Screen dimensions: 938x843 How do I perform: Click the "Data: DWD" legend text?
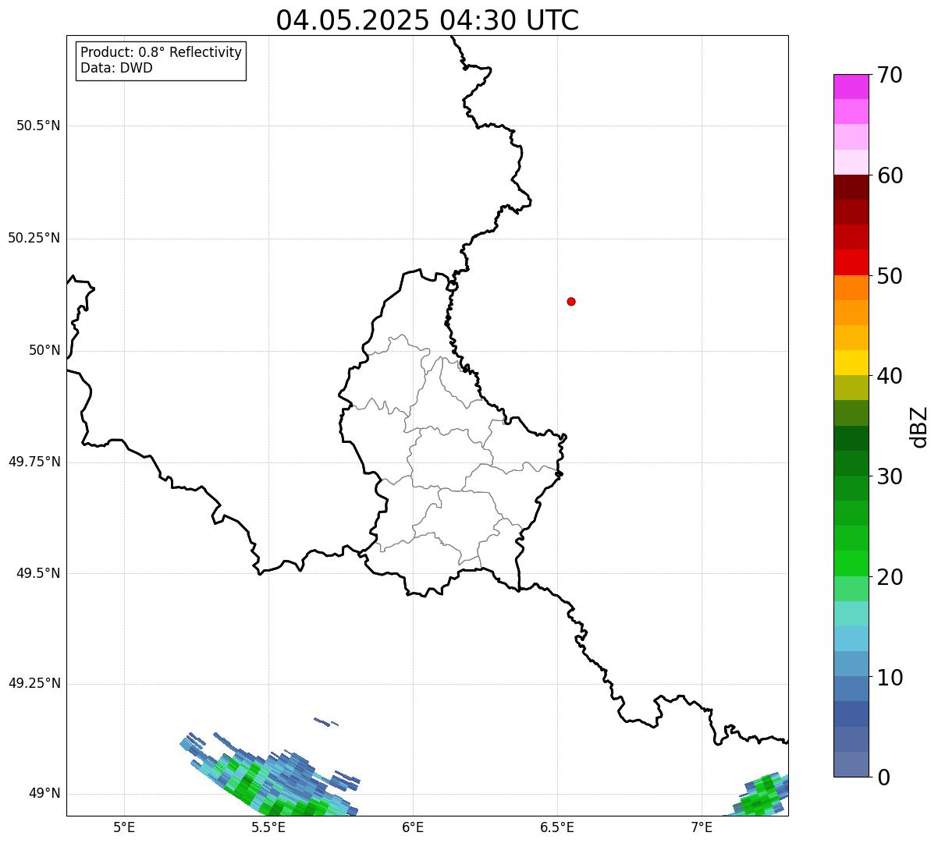tap(116, 68)
